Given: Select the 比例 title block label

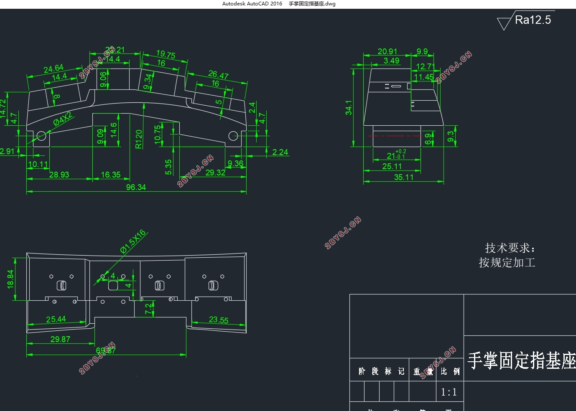Looking at the screenshot, I should click(x=450, y=371).
